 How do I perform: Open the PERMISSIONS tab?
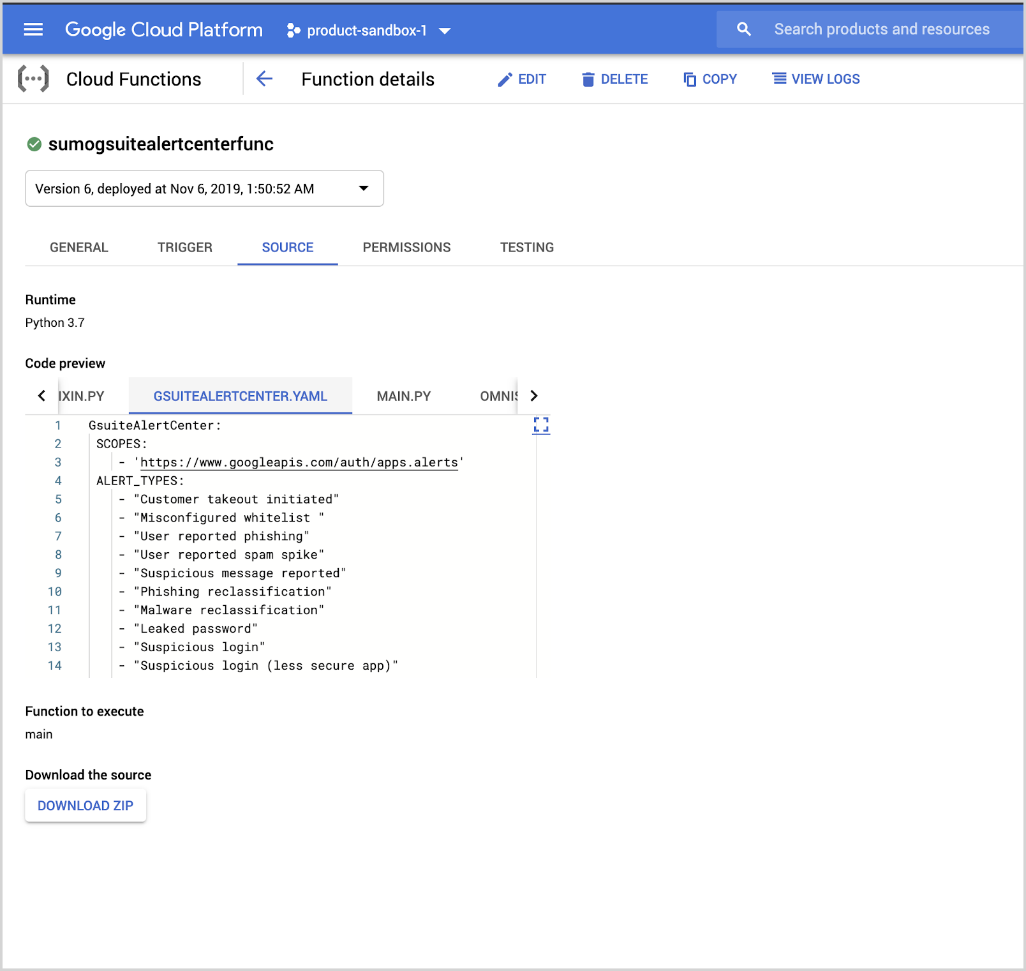[406, 247]
